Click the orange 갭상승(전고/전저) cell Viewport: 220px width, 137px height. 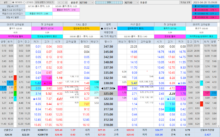click(81, 29)
